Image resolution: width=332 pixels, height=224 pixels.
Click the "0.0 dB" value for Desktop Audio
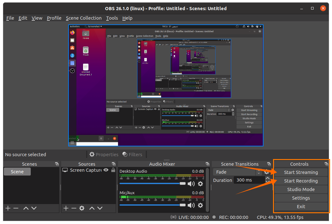pyautogui.click(x=198, y=171)
